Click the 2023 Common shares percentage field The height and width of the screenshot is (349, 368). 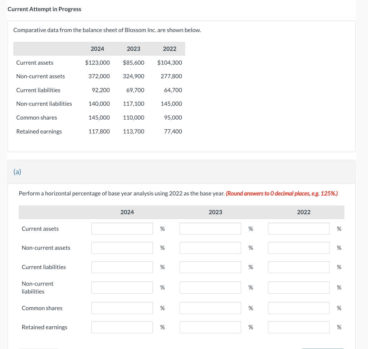[x=210, y=308]
